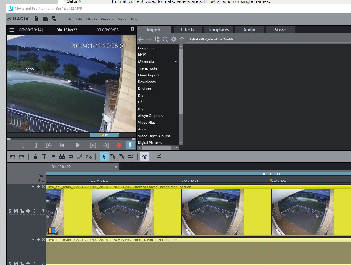Open the Effects menu in menu bar
The width and height of the screenshot is (351, 265).
91,19
